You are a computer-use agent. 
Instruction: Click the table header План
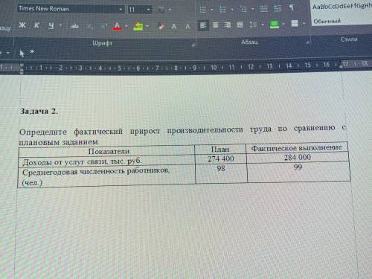[x=220, y=149]
